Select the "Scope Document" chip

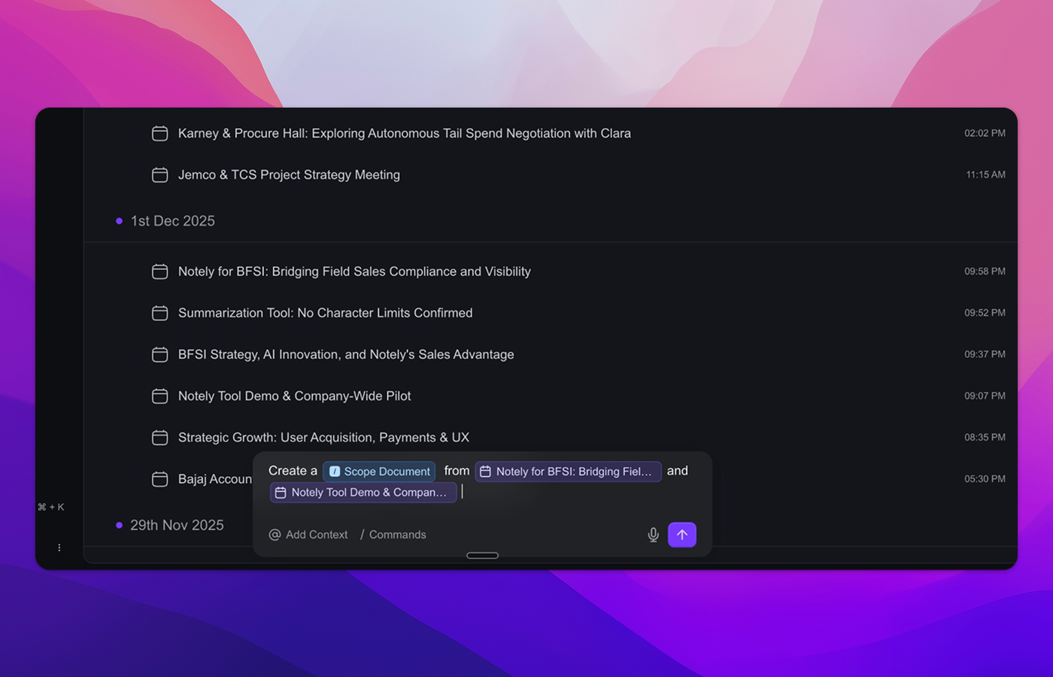[379, 471]
